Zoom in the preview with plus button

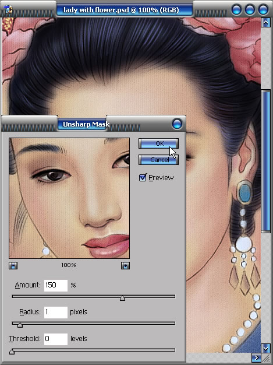click(x=125, y=265)
